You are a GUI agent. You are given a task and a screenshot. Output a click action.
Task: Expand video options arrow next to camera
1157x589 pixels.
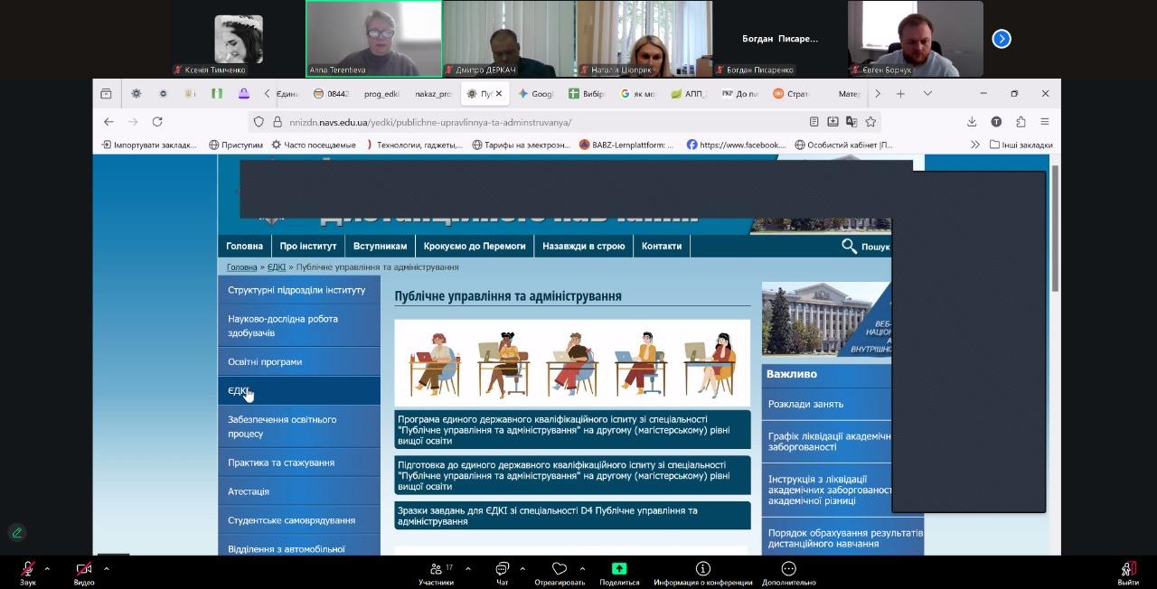click(107, 569)
